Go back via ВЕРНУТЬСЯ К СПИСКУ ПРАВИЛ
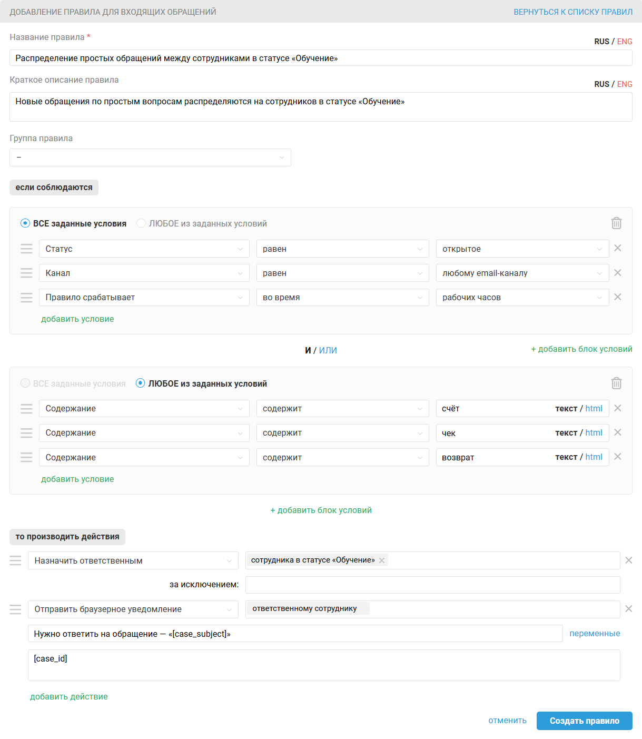Viewport: 642px width, 739px height. pos(573,12)
